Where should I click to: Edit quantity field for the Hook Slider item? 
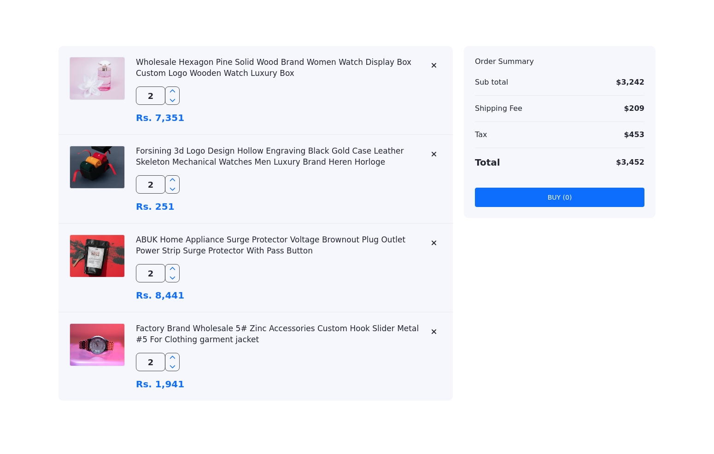tap(150, 362)
